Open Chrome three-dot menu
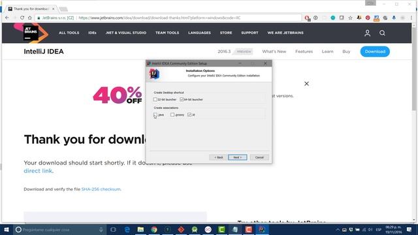Image resolution: width=418 pixels, height=235 pixels. pyautogui.click(x=411, y=18)
